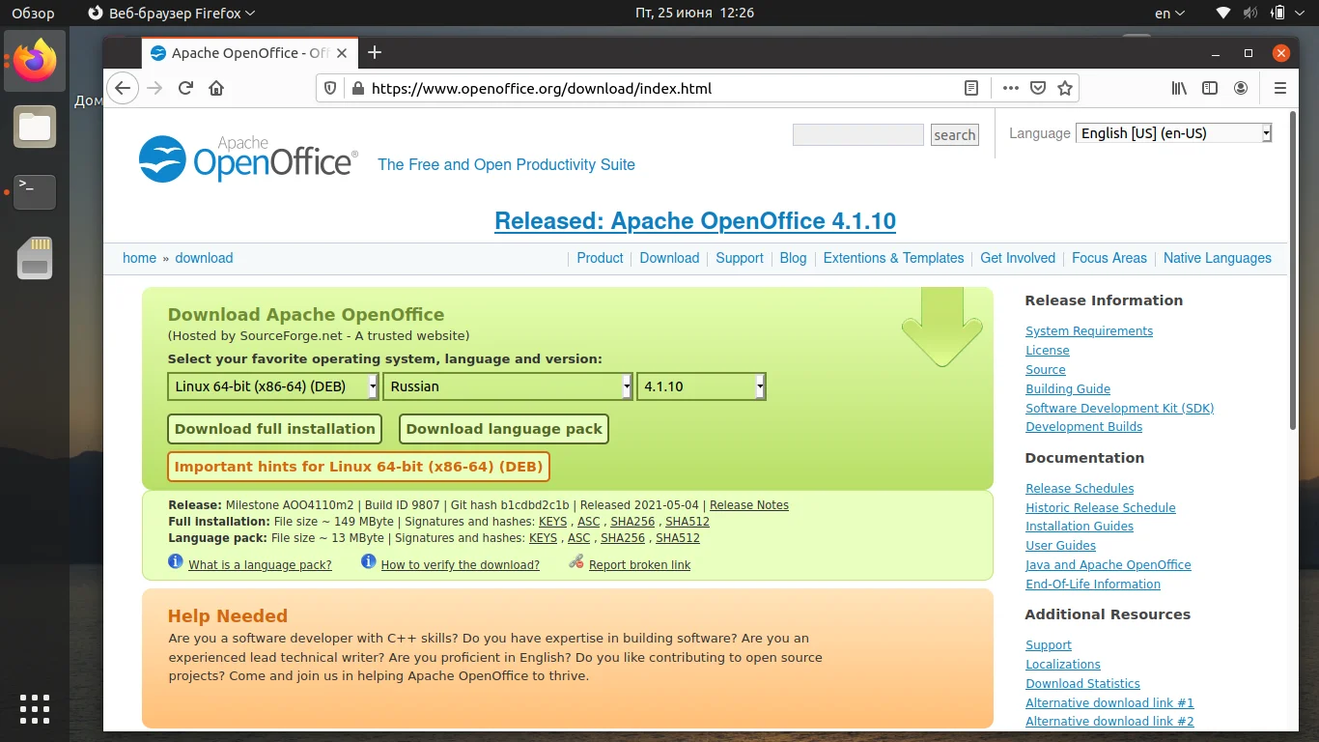Open Extentions & Templates navigation item
This screenshot has height=742, width=1319.
pos(893,258)
